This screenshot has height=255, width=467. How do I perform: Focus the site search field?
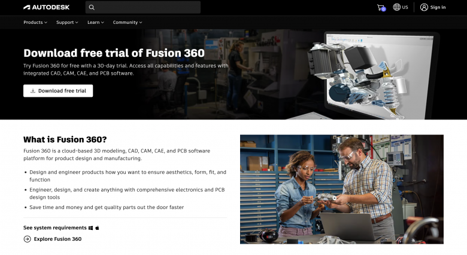tap(143, 7)
